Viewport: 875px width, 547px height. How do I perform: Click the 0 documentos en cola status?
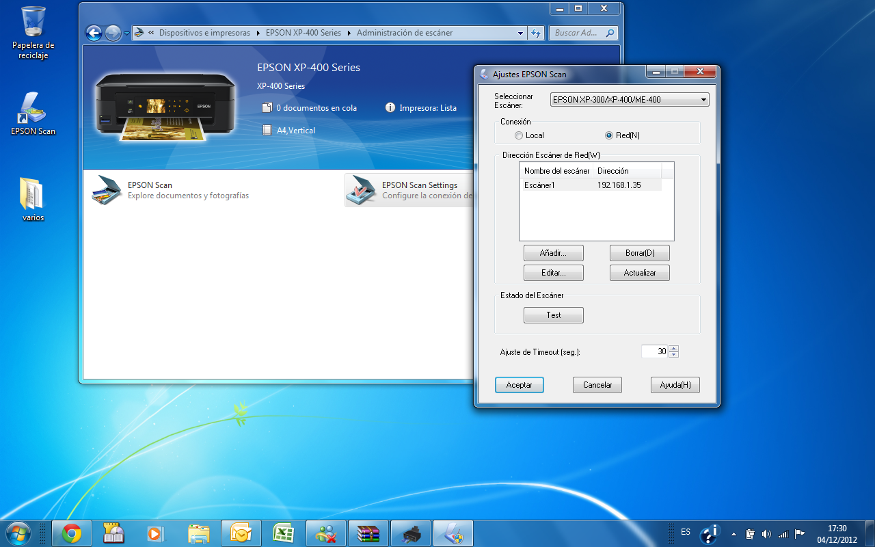pyautogui.click(x=309, y=108)
